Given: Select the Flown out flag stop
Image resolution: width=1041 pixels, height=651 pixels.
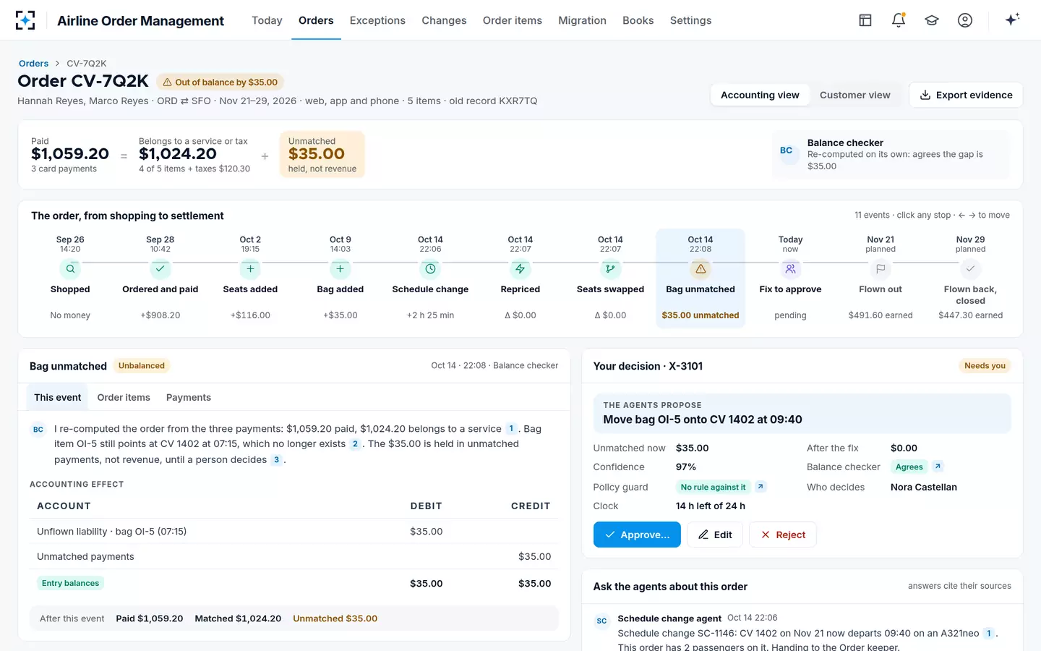Looking at the screenshot, I should pyautogui.click(x=881, y=268).
